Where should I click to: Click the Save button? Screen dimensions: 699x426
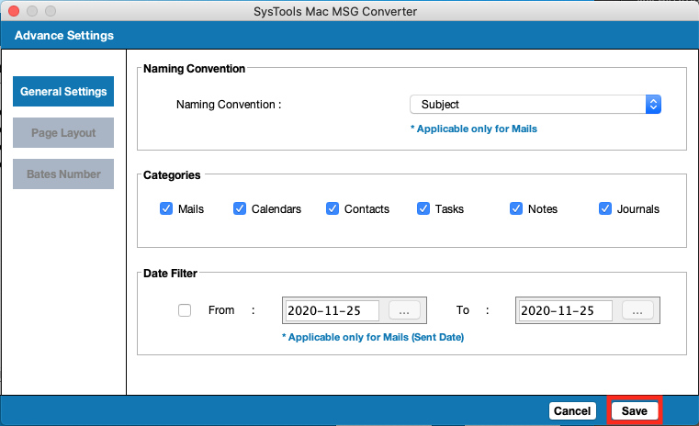point(635,410)
